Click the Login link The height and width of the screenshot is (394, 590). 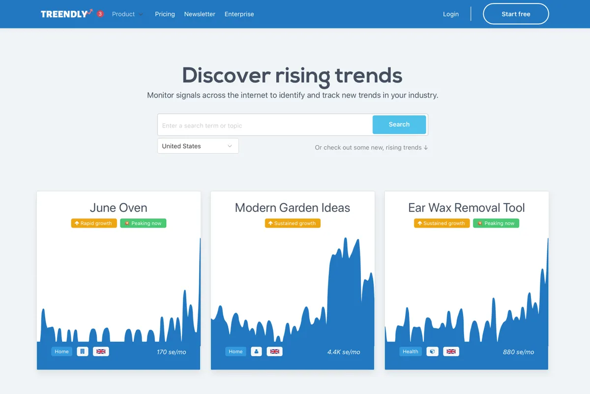click(x=450, y=14)
